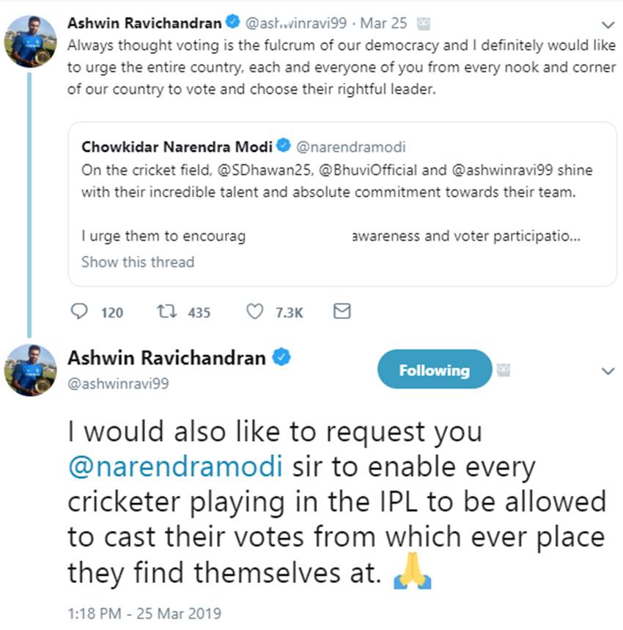Open Ashwin's avatar on the top tweet

coord(30,41)
